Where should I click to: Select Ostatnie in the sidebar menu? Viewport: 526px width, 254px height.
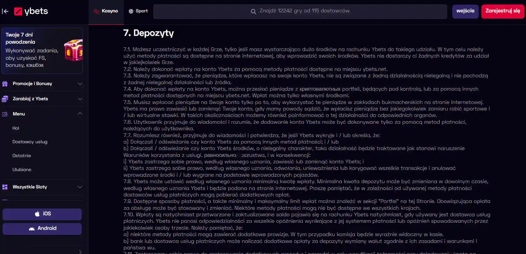(x=22, y=156)
